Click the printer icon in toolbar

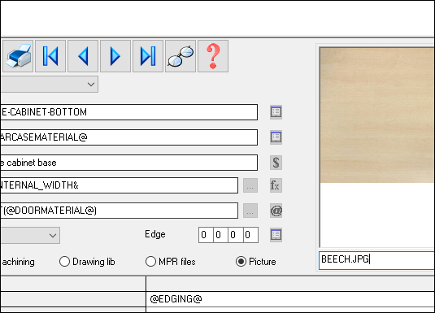click(18, 56)
